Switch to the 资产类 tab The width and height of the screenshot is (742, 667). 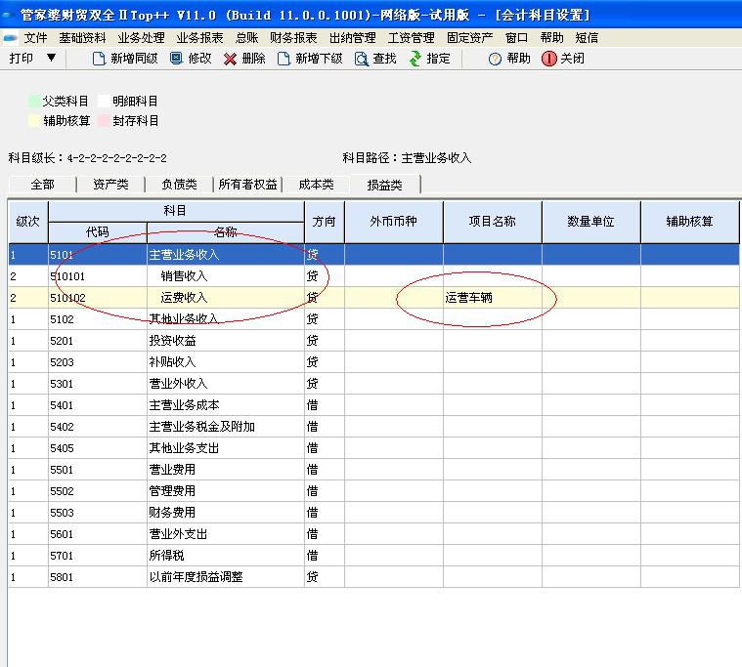[110, 185]
